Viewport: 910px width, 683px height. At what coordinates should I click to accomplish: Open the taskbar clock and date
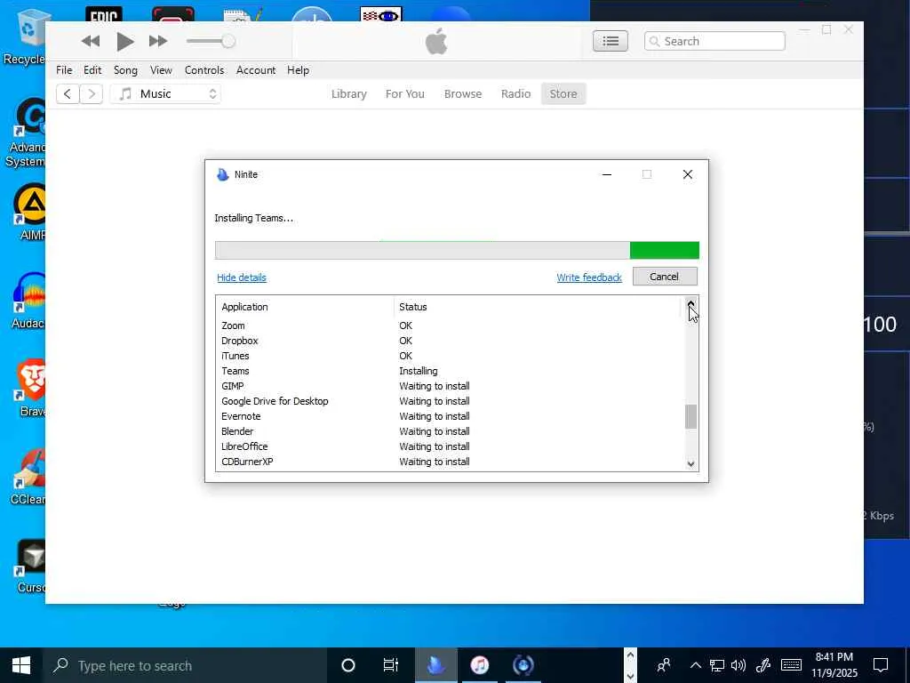coord(834,665)
